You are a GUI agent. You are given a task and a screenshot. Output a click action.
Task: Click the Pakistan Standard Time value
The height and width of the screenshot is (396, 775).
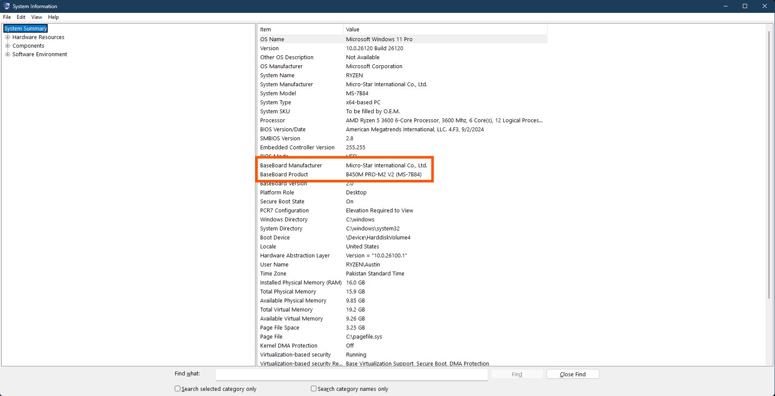coord(375,273)
